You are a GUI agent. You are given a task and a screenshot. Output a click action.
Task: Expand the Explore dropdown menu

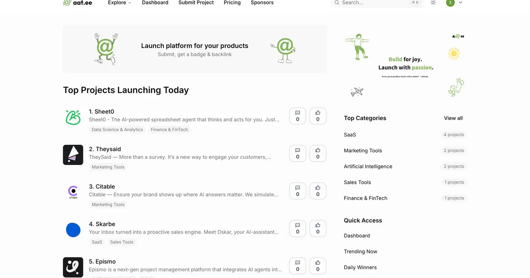[120, 3]
